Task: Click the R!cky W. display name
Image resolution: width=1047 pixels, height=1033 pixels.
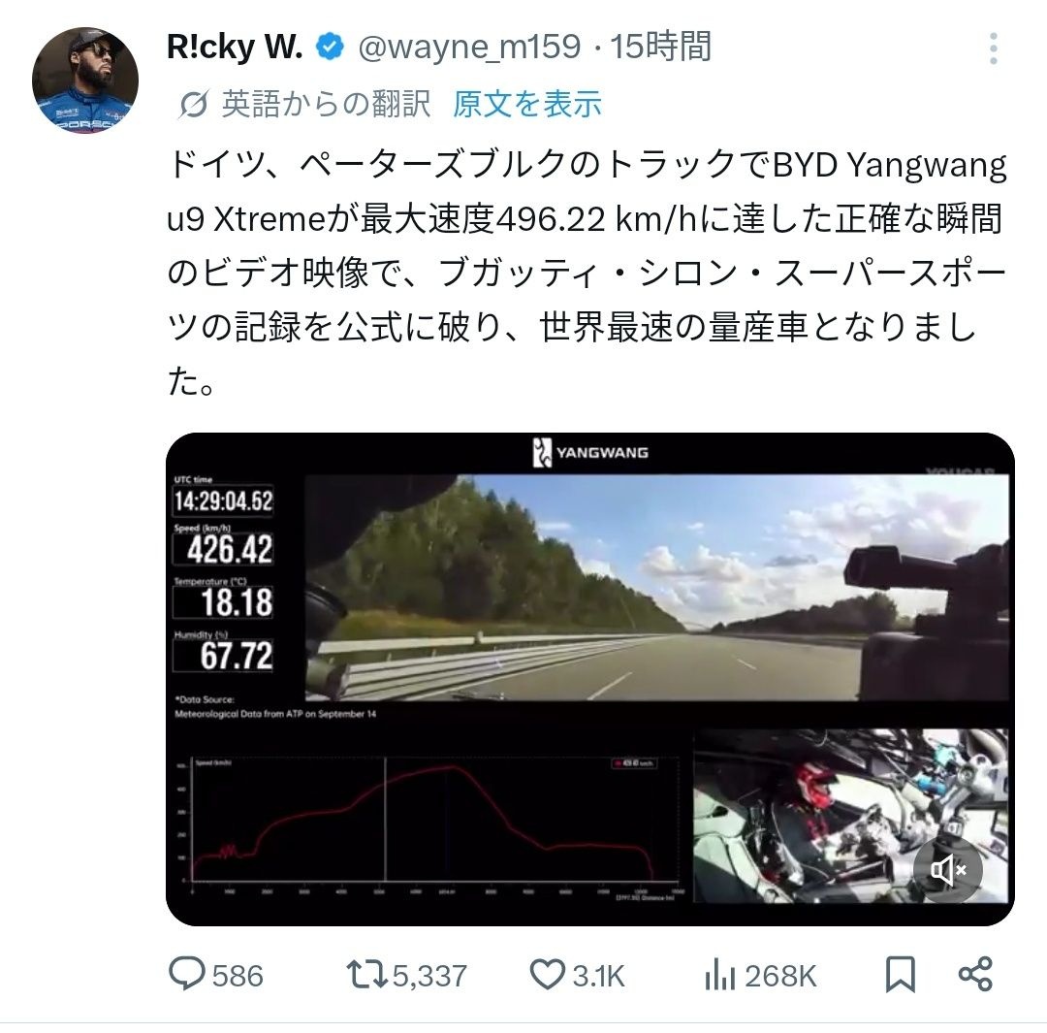Action: 235,47
